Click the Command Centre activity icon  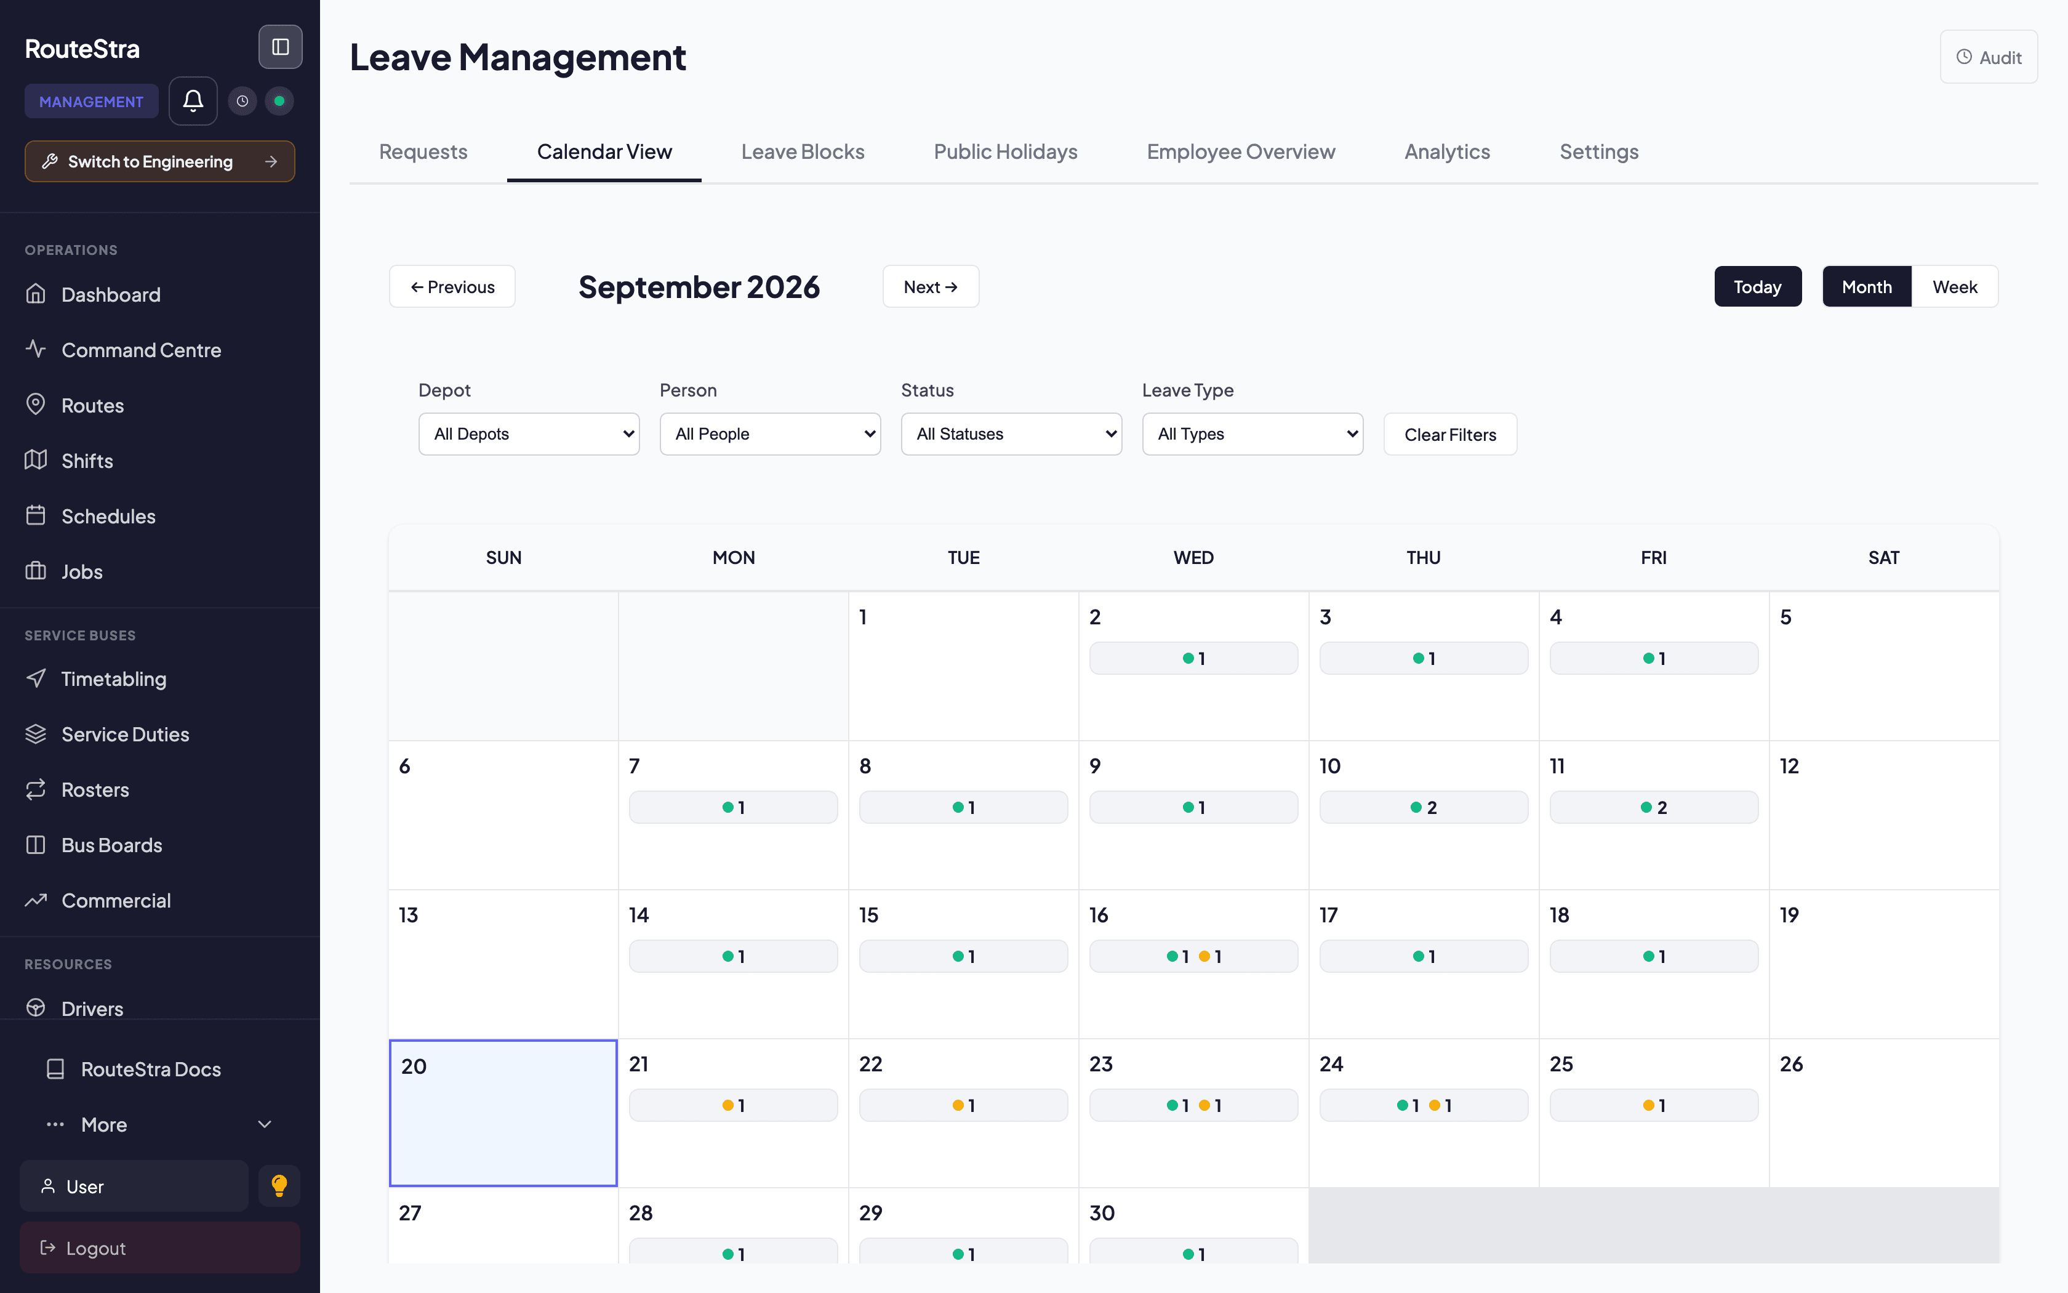coord(36,349)
